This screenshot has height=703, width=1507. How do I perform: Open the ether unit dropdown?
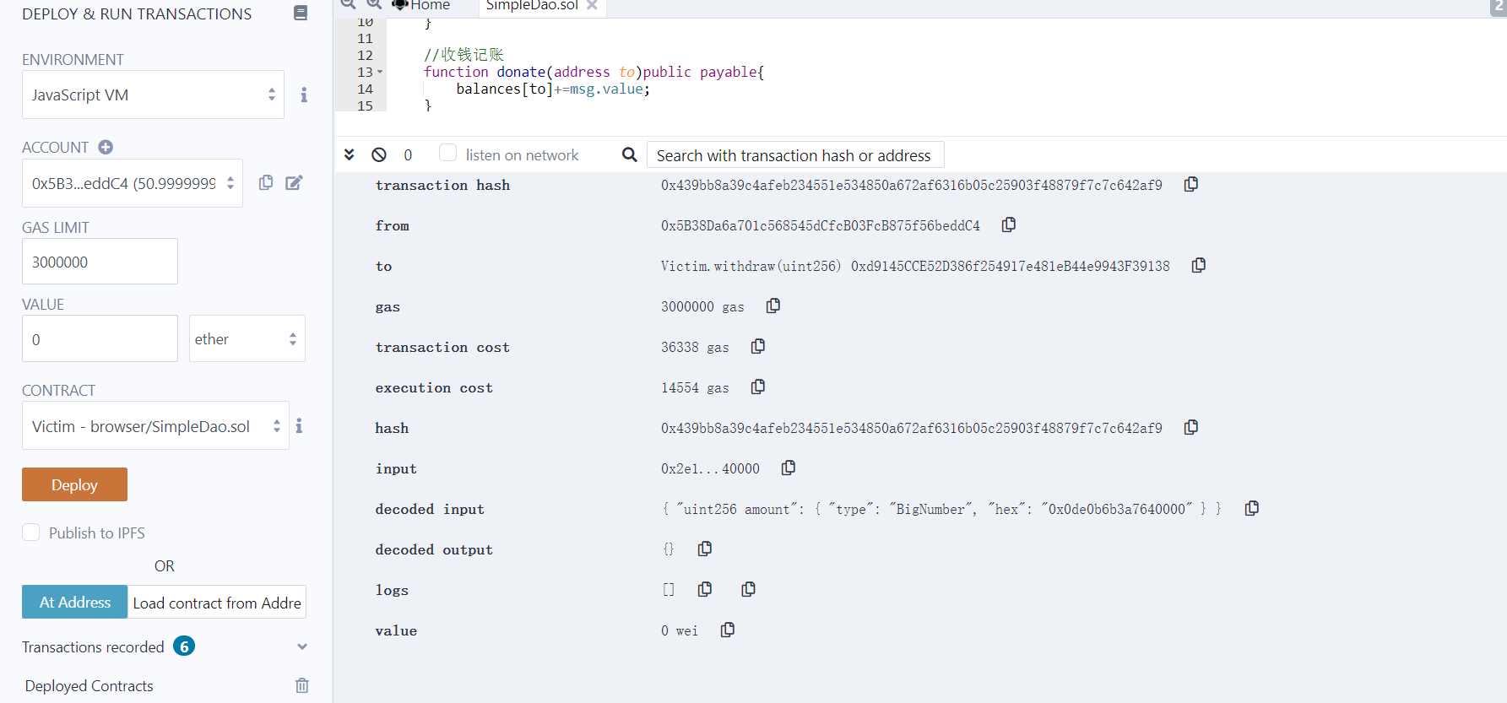pyautogui.click(x=247, y=339)
